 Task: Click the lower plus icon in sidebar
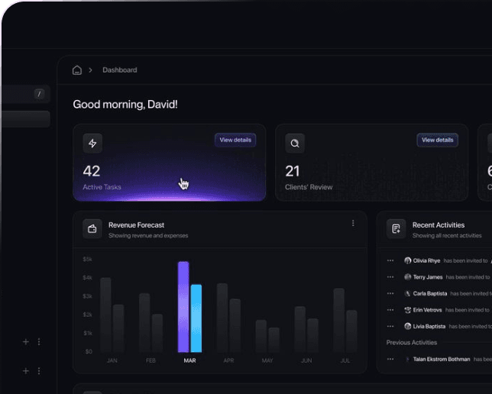[x=25, y=371]
